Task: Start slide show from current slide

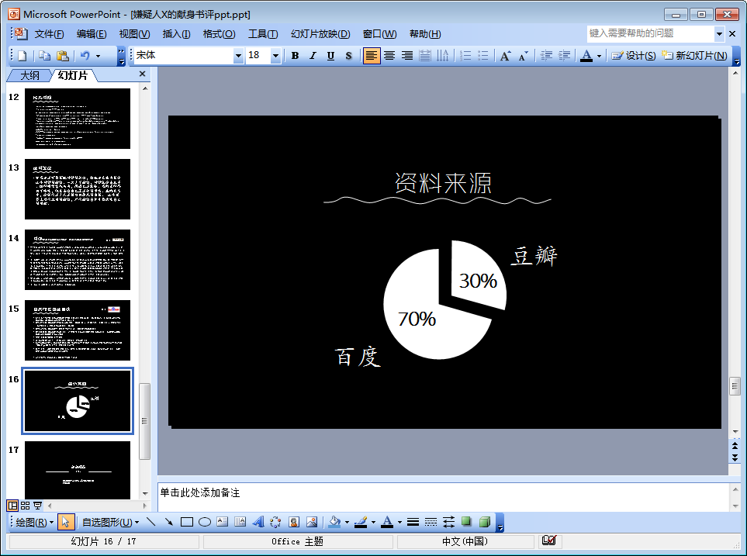Action: 38,506
